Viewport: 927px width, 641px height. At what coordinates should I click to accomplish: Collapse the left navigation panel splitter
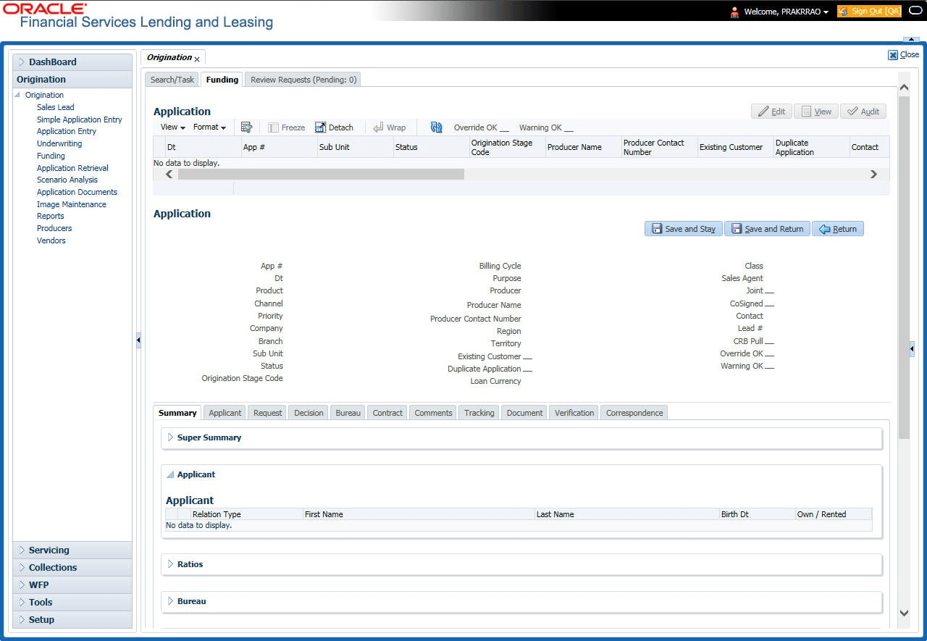click(138, 340)
